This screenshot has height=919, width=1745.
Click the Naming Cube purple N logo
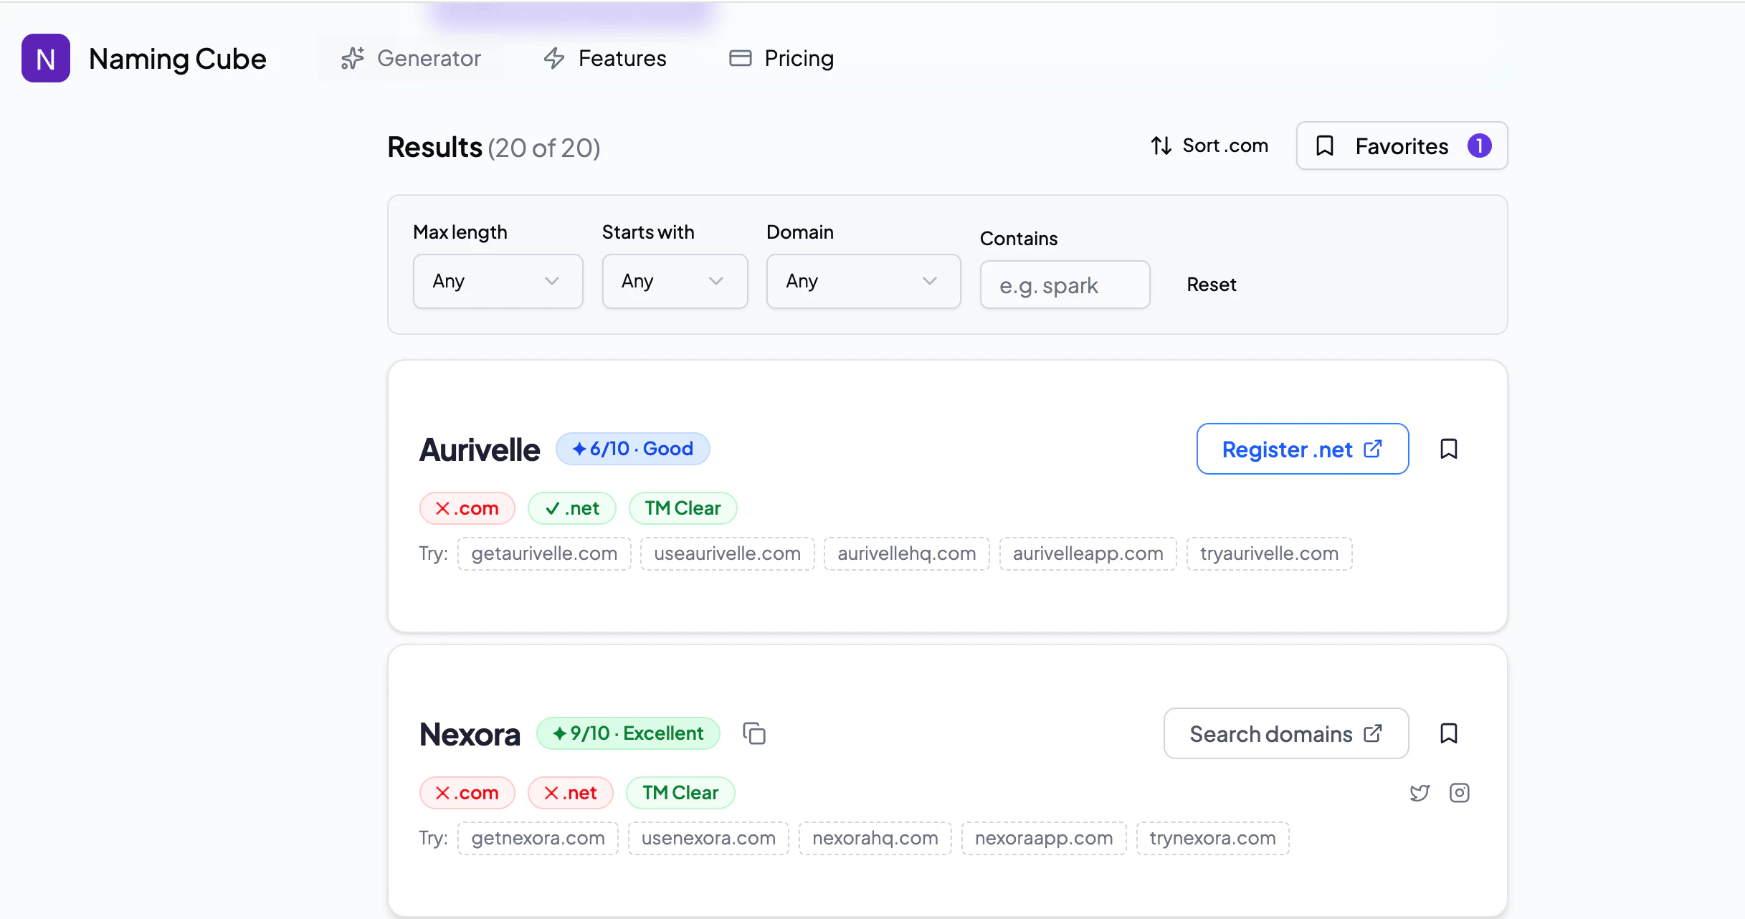[x=46, y=58]
